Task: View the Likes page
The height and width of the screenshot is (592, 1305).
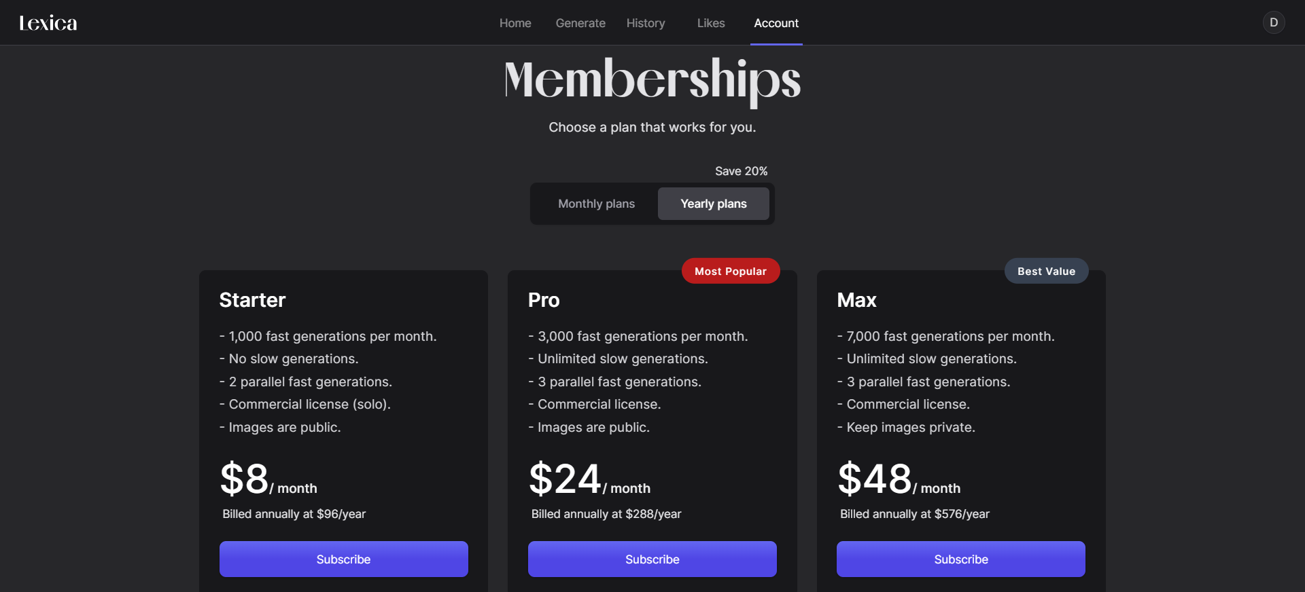Action: [711, 23]
